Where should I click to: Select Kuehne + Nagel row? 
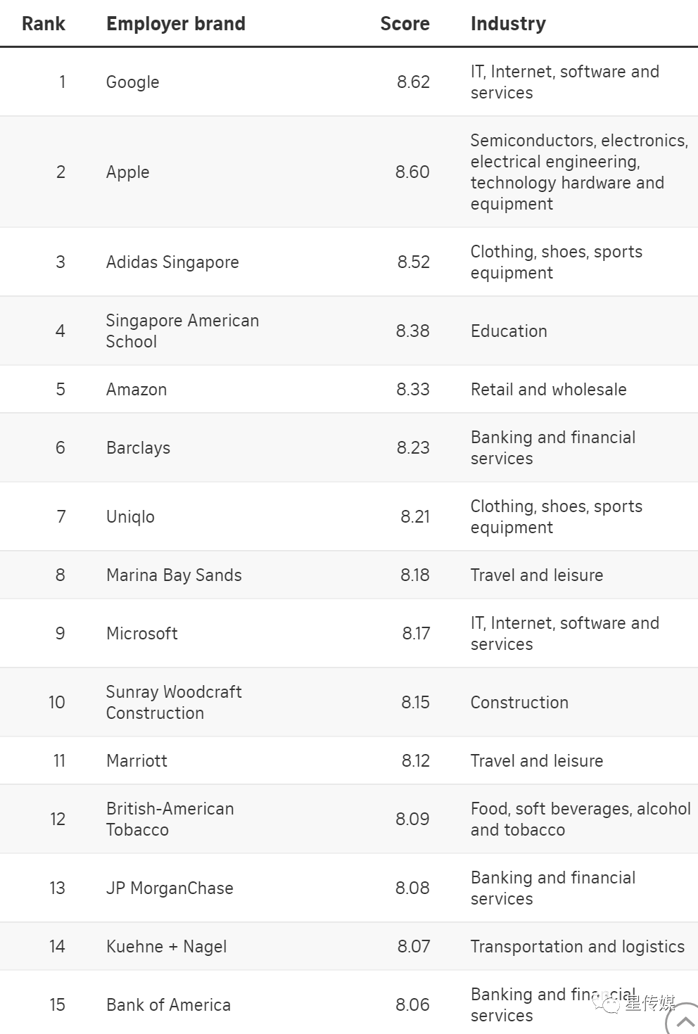349,947
